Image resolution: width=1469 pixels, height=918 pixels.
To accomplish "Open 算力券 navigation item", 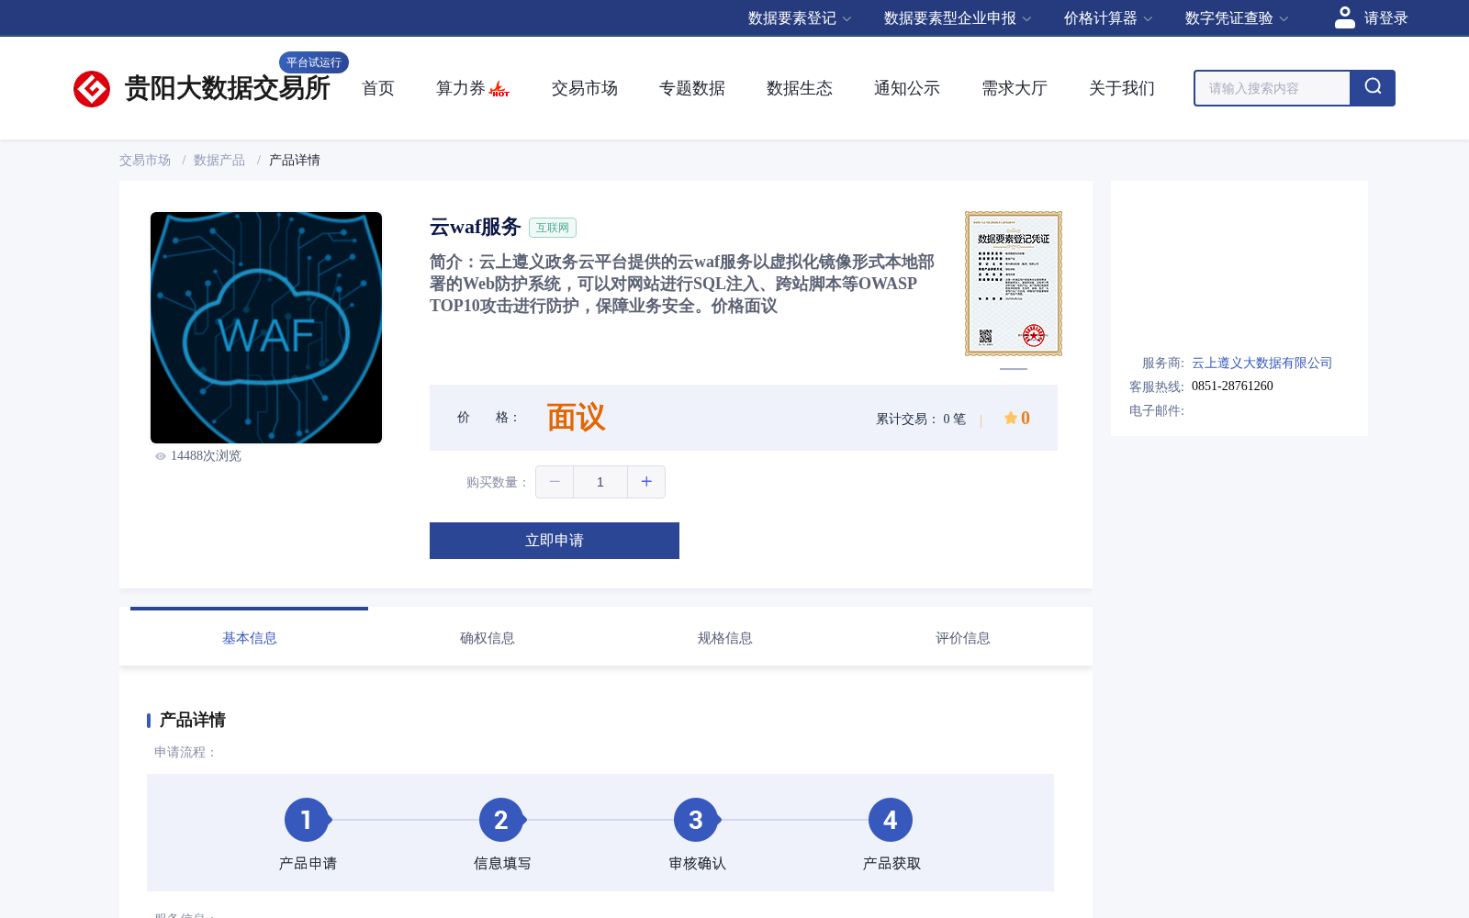I will pos(461,88).
